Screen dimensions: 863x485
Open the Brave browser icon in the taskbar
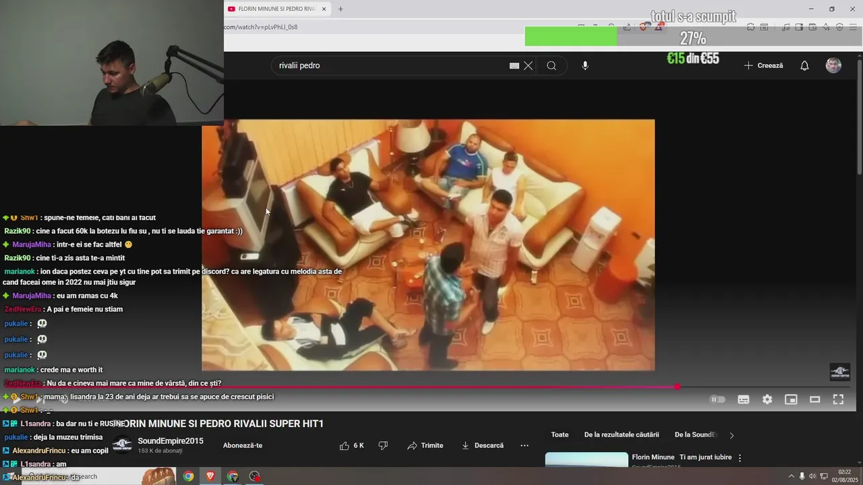coord(210,476)
